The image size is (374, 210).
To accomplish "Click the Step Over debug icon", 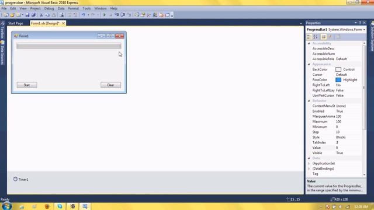I will [123, 15].
